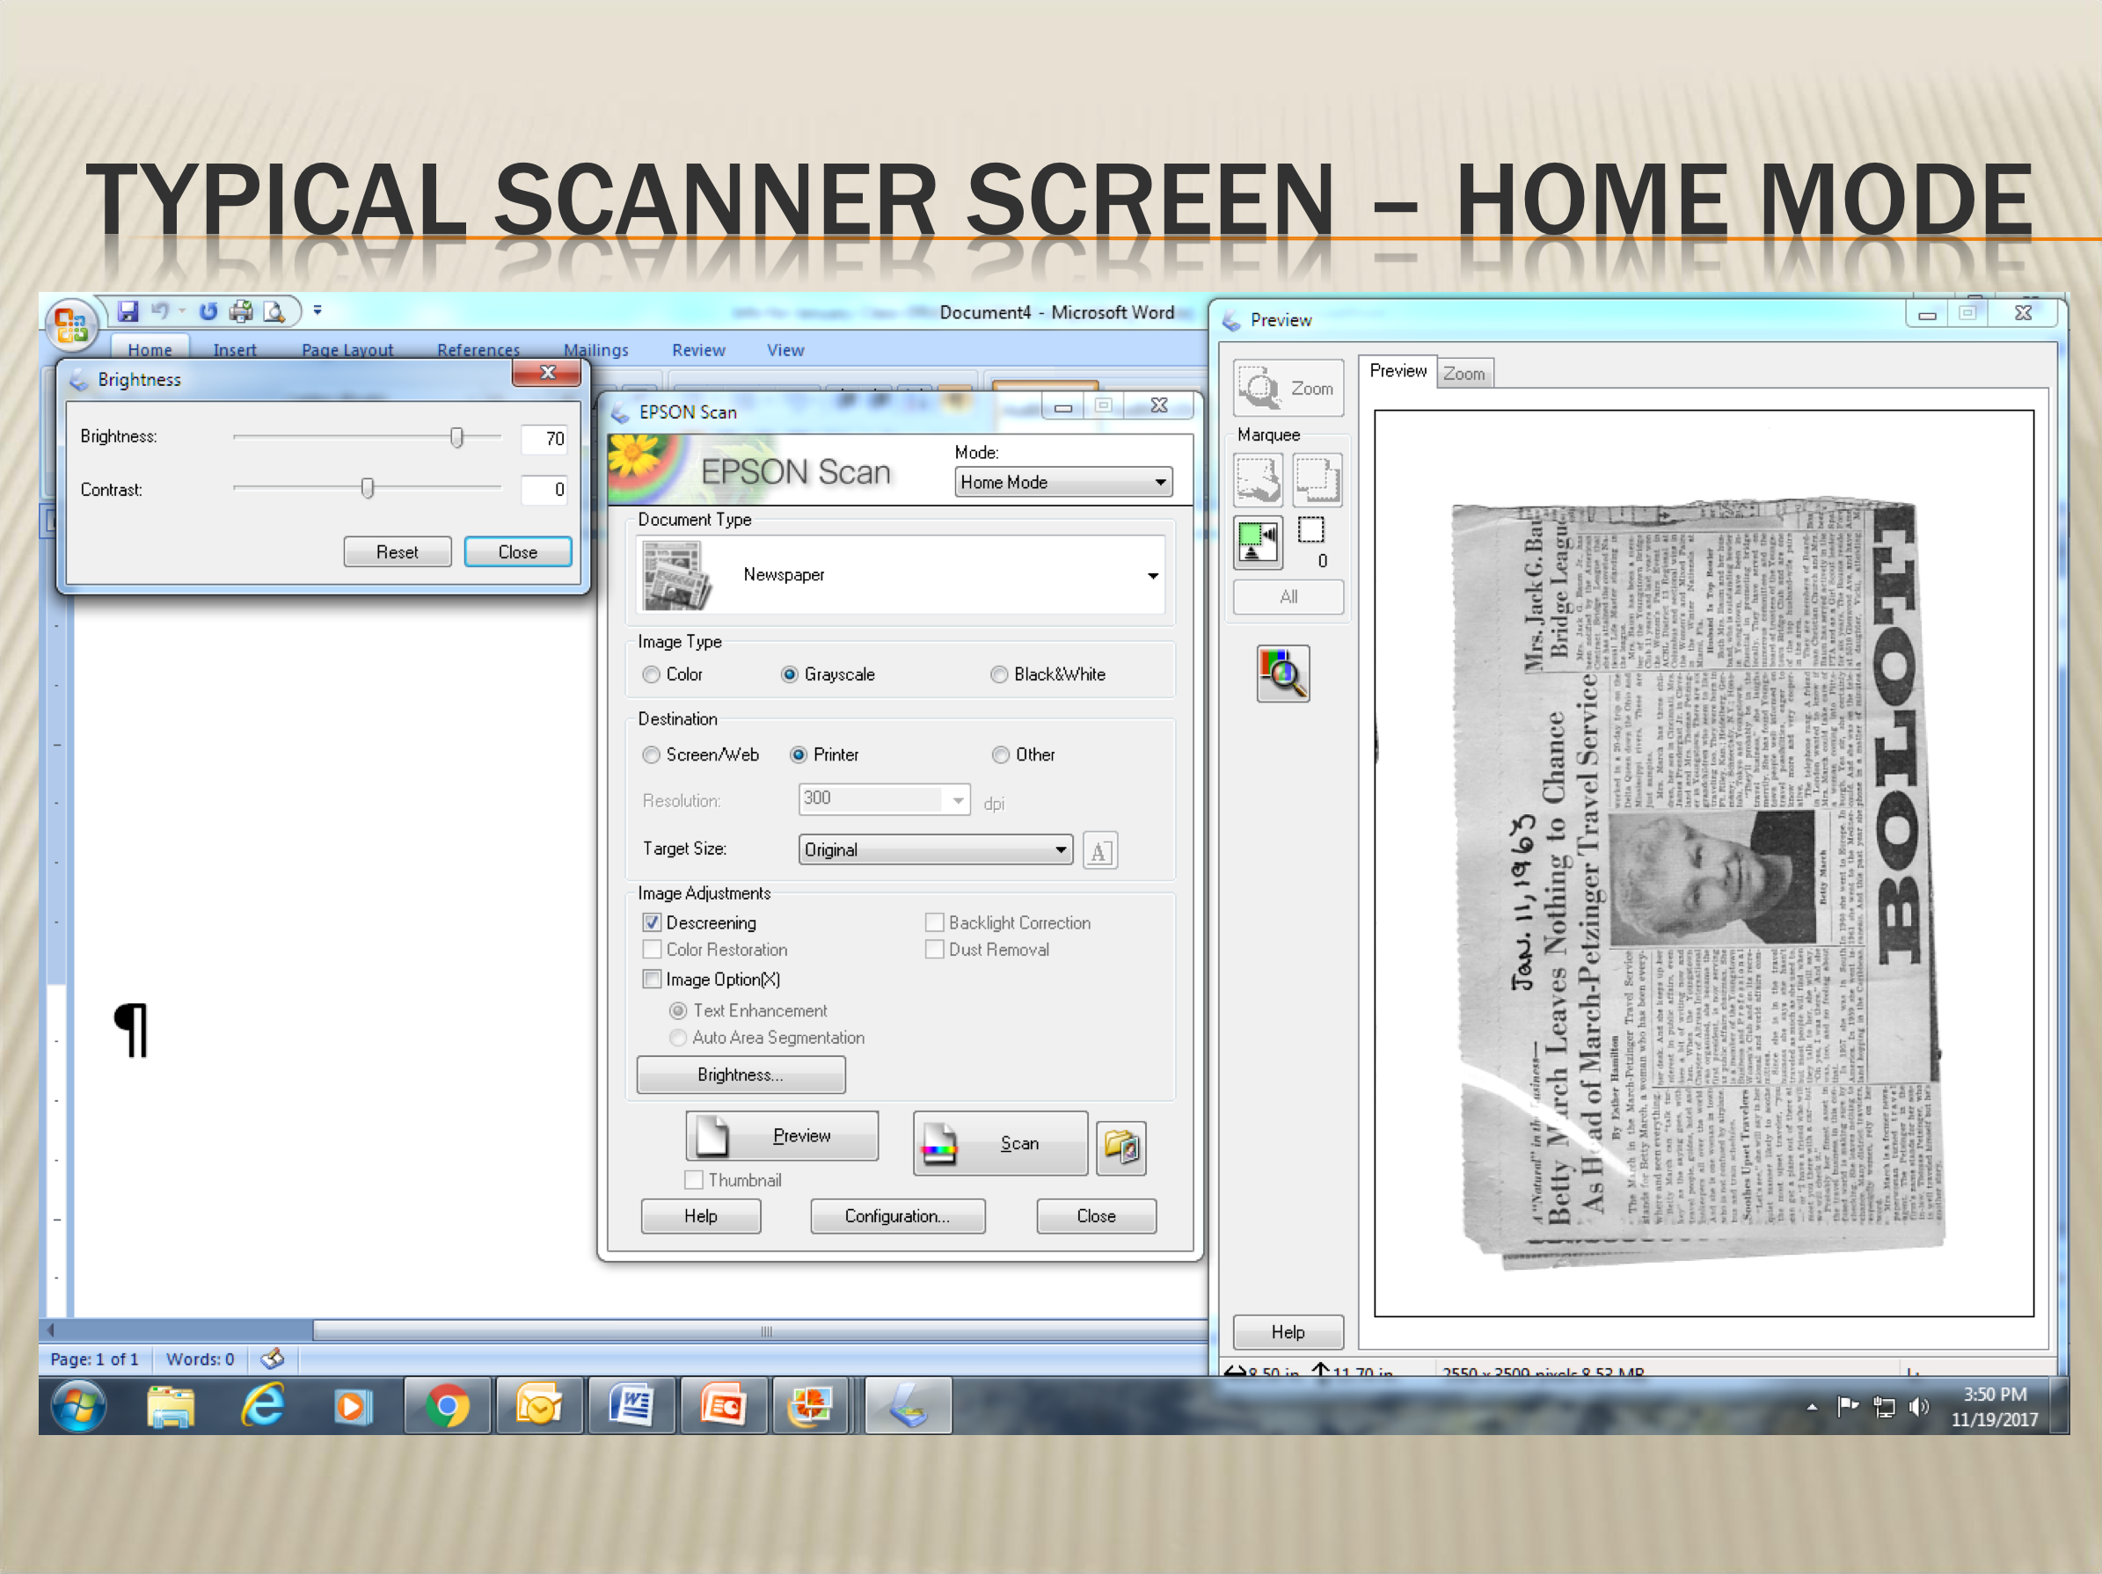Click the densitometer magnifier icon
This screenshot has height=1574, width=2102.
click(x=1283, y=674)
